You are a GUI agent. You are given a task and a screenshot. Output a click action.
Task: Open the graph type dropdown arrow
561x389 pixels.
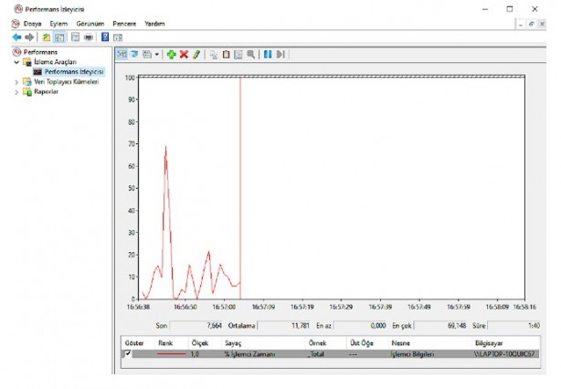coord(156,55)
